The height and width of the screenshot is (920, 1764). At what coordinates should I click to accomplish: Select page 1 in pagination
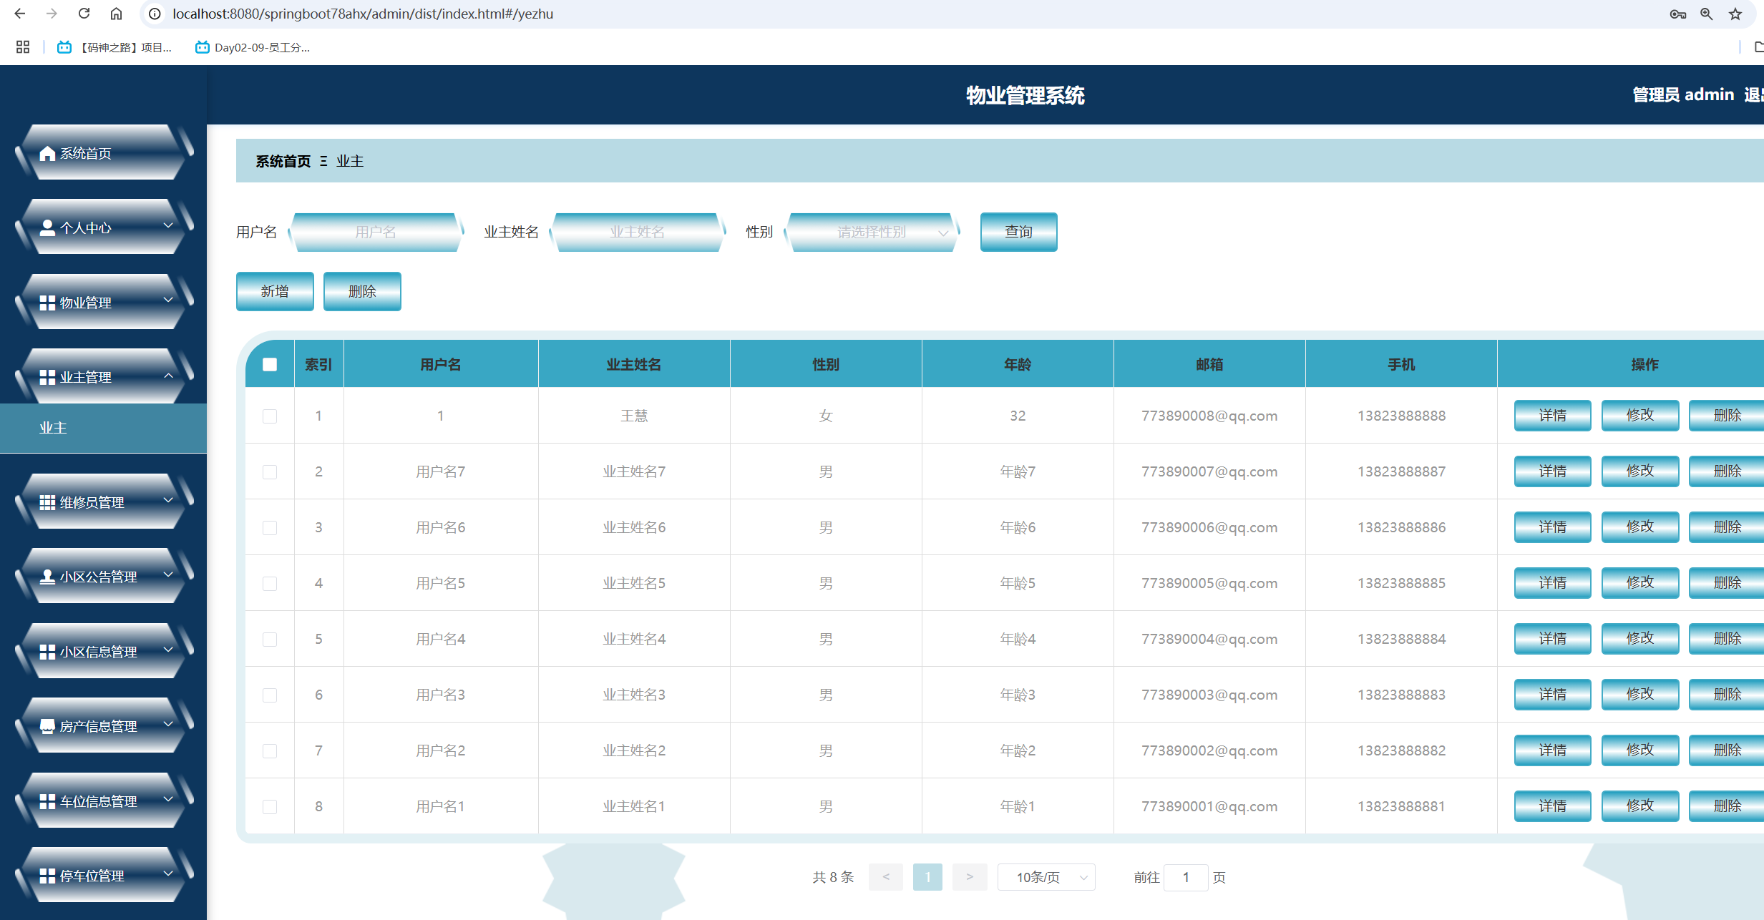click(927, 877)
